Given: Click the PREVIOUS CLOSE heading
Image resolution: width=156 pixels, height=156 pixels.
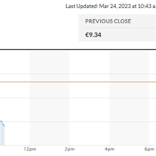Looking at the screenshot, I should click(108, 21).
